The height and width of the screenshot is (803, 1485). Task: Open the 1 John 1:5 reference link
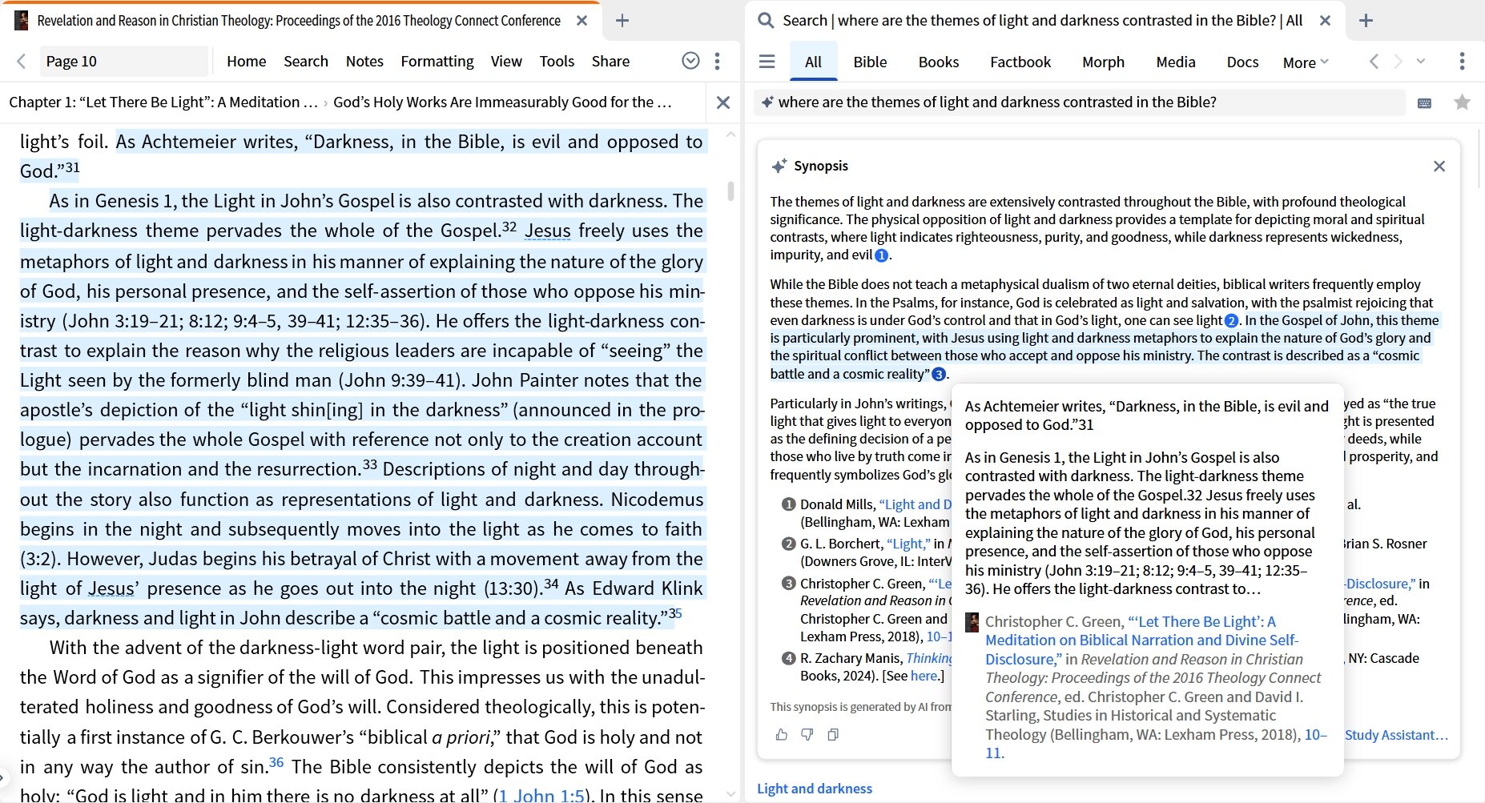tap(541, 795)
